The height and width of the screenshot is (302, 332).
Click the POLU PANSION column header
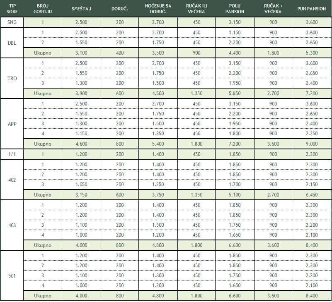click(x=235, y=9)
